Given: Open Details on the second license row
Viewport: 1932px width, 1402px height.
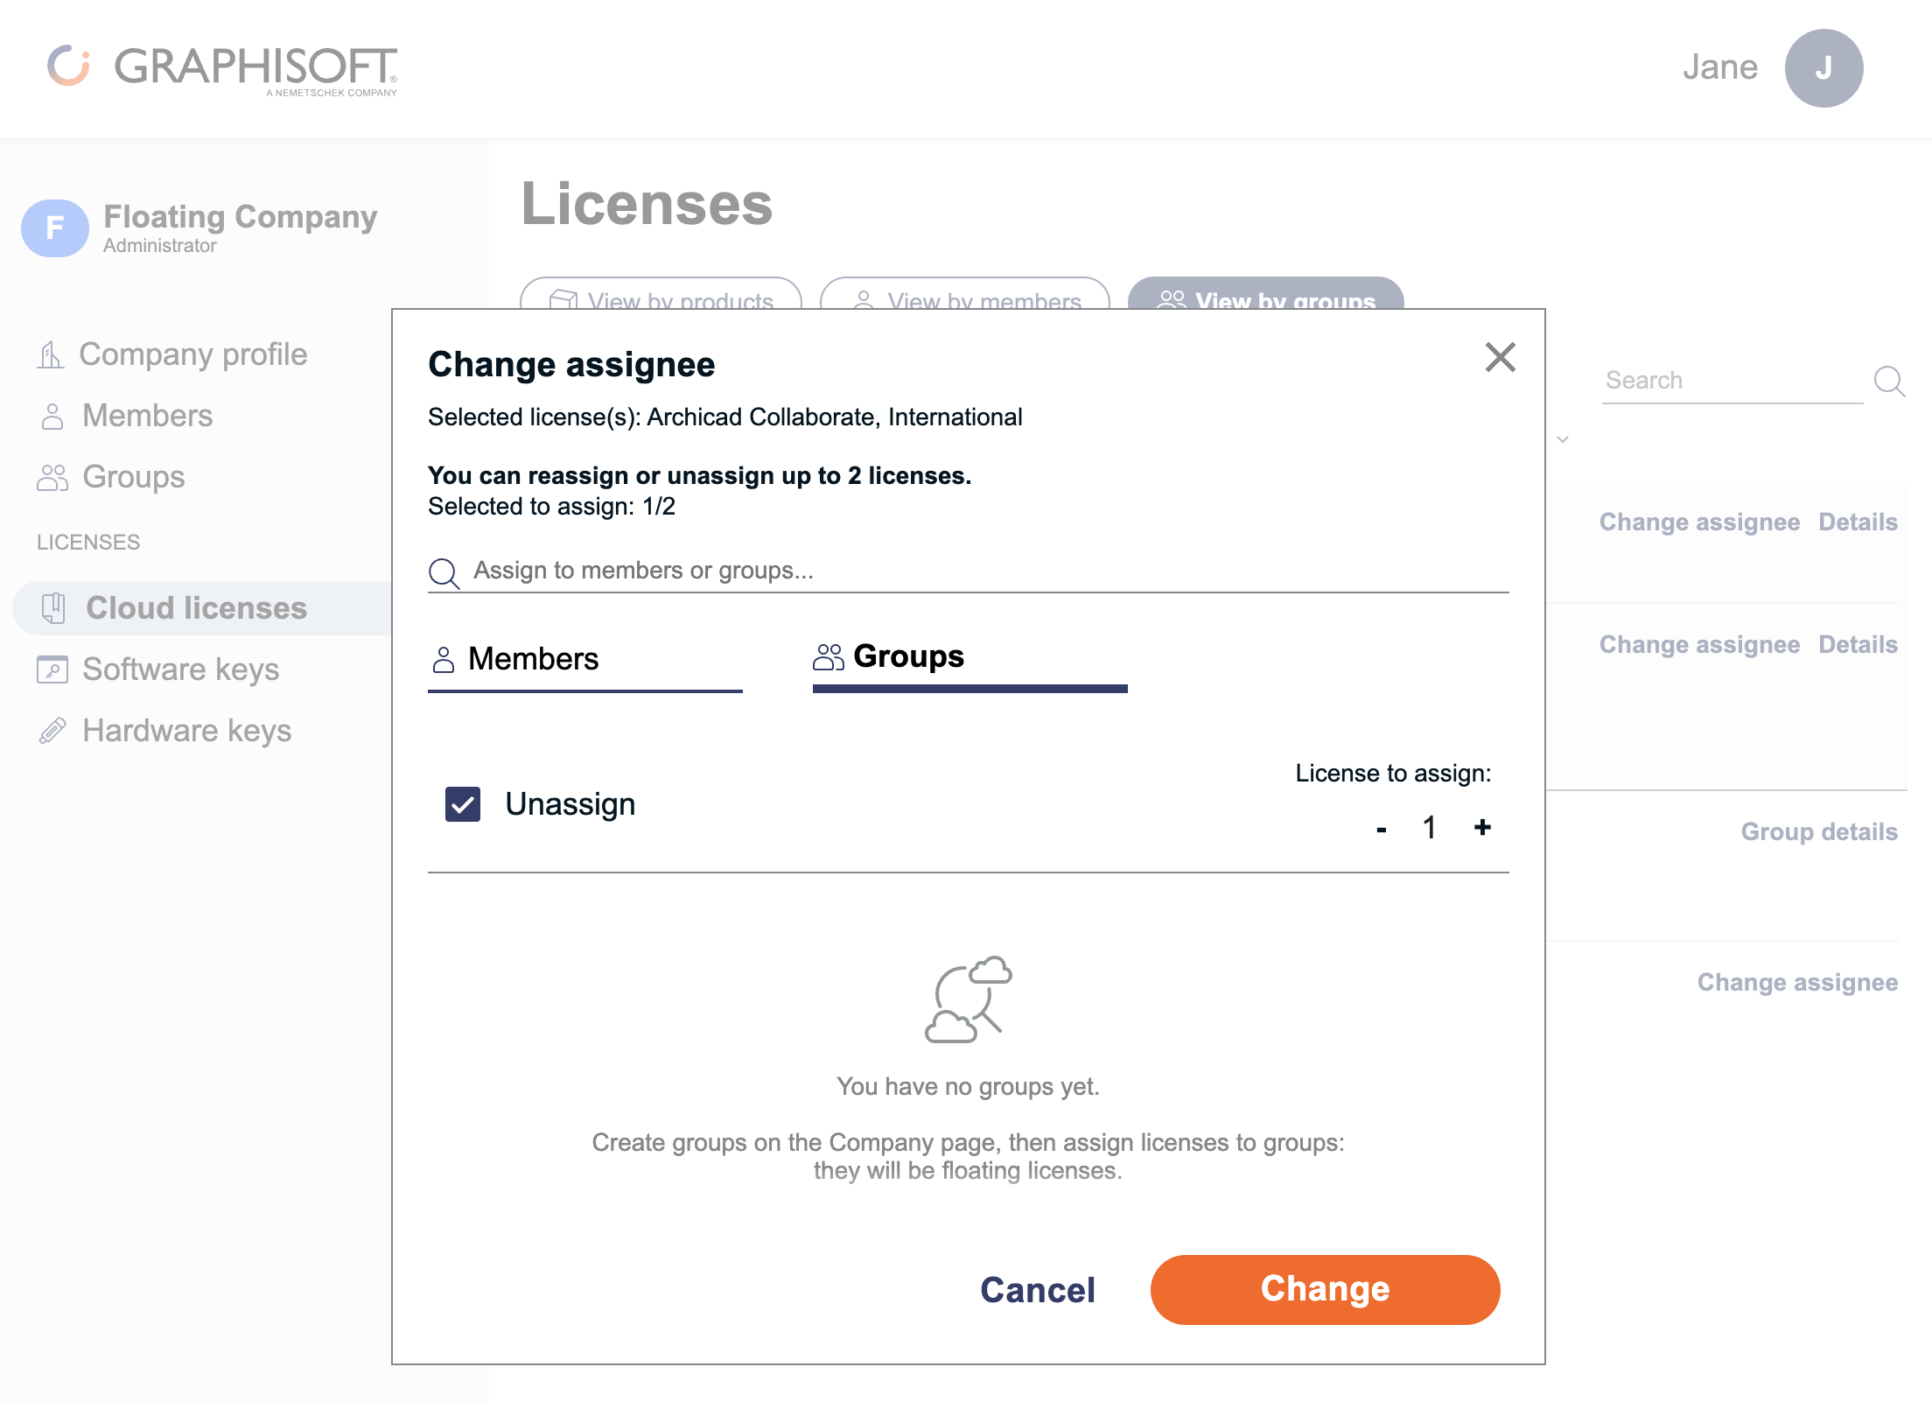Looking at the screenshot, I should [x=1858, y=645].
